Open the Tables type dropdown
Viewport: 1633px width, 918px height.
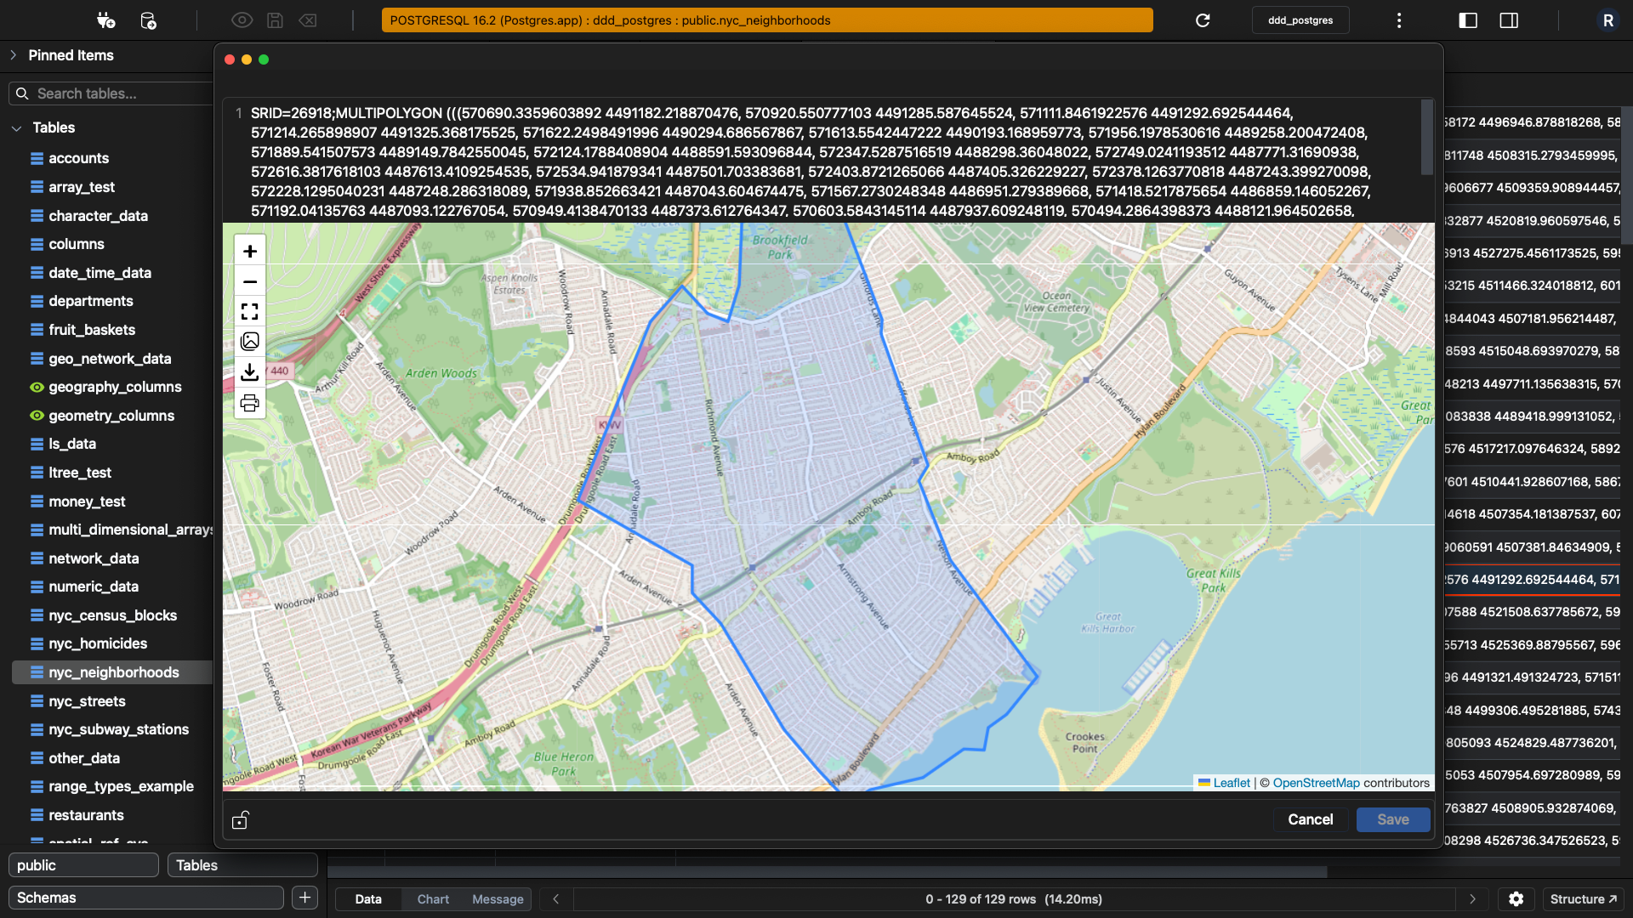(x=242, y=865)
